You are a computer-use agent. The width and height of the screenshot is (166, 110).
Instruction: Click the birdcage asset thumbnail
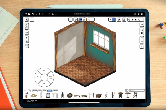(x=48, y=95)
